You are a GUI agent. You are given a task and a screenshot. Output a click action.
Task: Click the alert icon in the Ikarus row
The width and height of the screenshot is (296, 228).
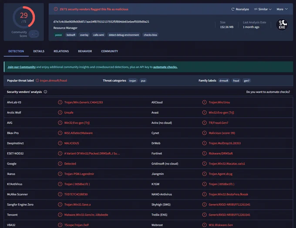tap(60, 174)
